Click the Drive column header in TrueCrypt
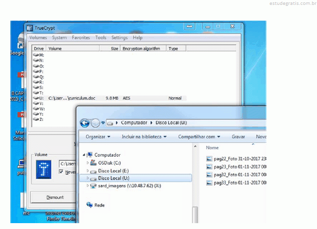Viewport: 317px width, 229px height. coord(39,48)
